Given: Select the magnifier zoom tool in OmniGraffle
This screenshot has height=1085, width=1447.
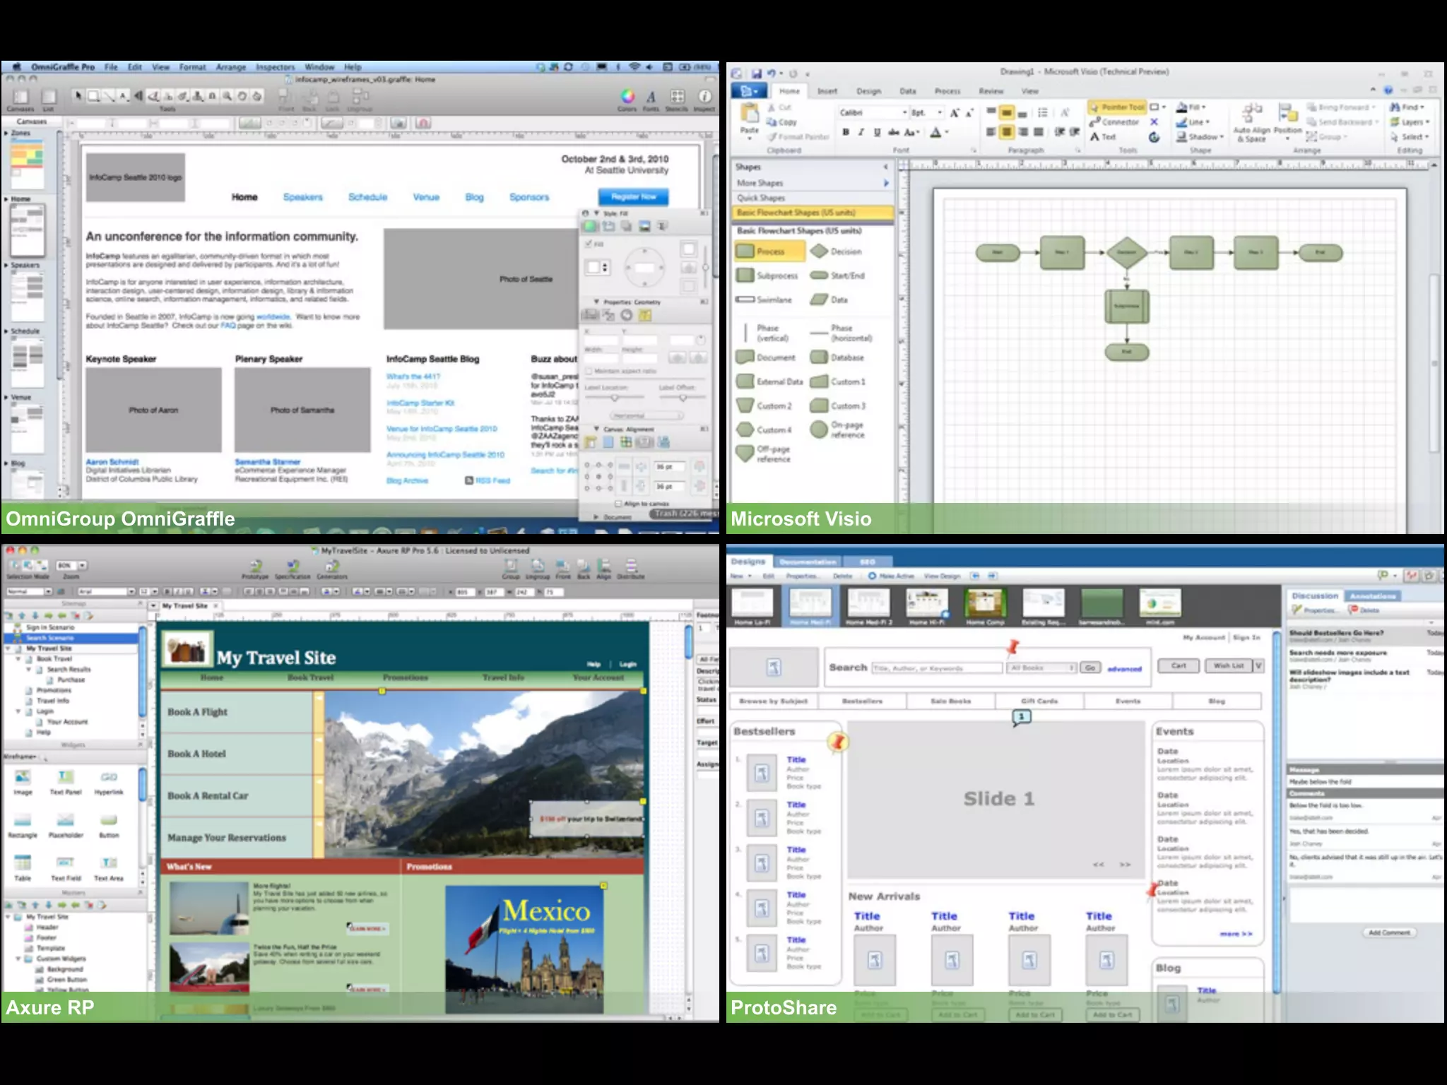Looking at the screenshot, I should [227, 96].
